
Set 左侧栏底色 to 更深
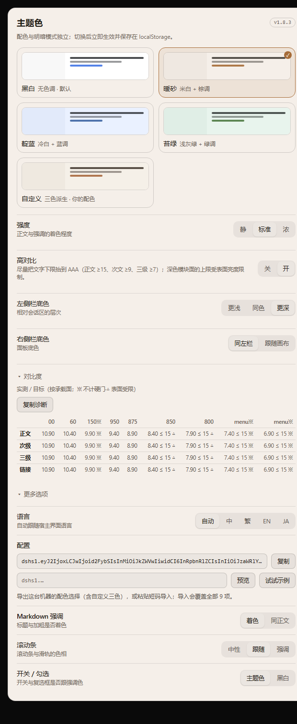(x=283, y=308)
